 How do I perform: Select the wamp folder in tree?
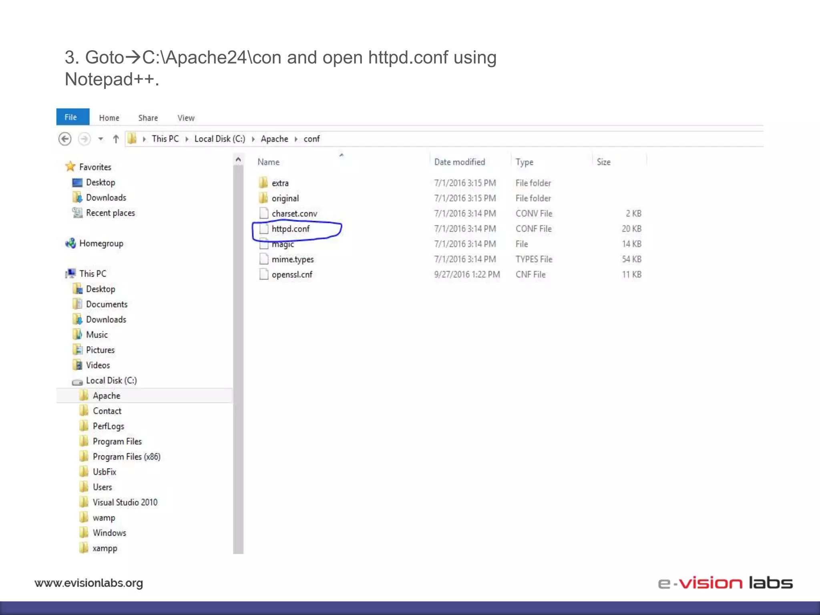tap(104, 518)
